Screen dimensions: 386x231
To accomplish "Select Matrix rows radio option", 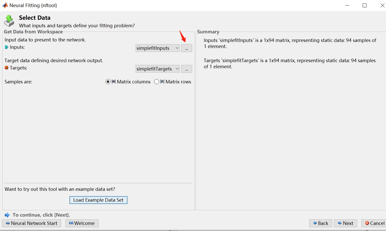I will pyautogui.click(x=157, y=82).
